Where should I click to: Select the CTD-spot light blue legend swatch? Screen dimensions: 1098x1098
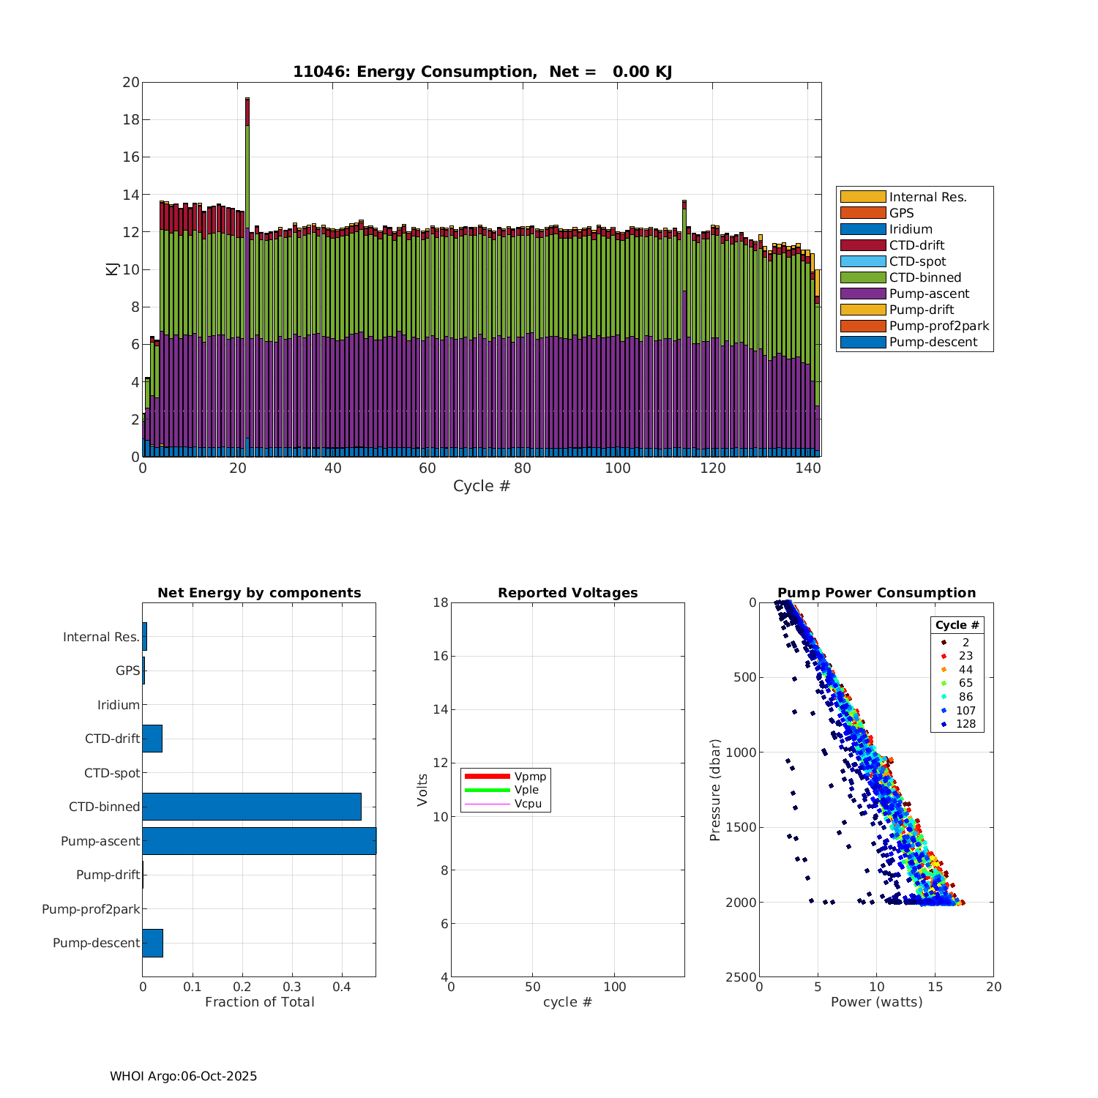(x=862, y=261)
